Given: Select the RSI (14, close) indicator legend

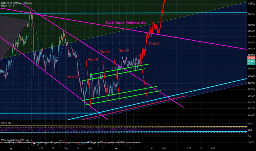Looking at the screenshot, I should (x=7, y=123).
